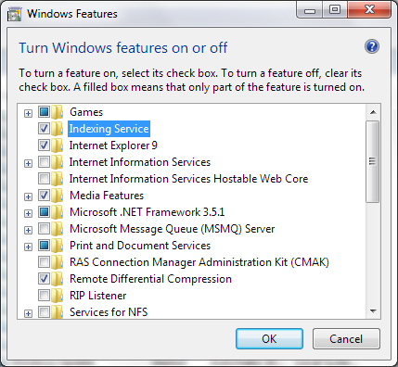Screen dimensions: 398x367
Task: Expand the Microsoft .NET Framework 3.5.1 node
Action: point(28,213)
